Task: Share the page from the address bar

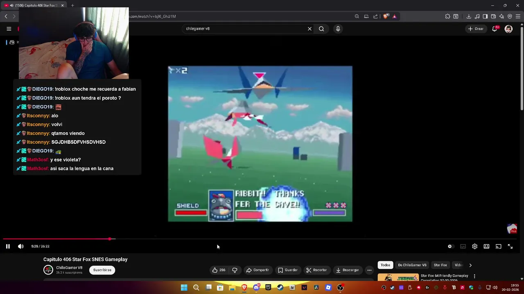Action: click(x=375, y=16)
